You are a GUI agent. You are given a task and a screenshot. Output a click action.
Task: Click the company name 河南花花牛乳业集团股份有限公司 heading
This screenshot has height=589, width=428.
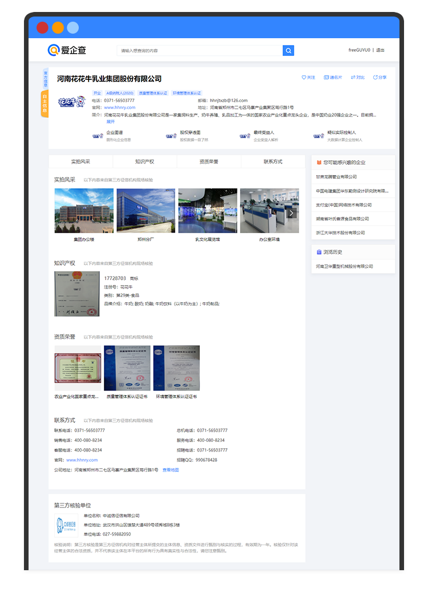pos(110,79)
